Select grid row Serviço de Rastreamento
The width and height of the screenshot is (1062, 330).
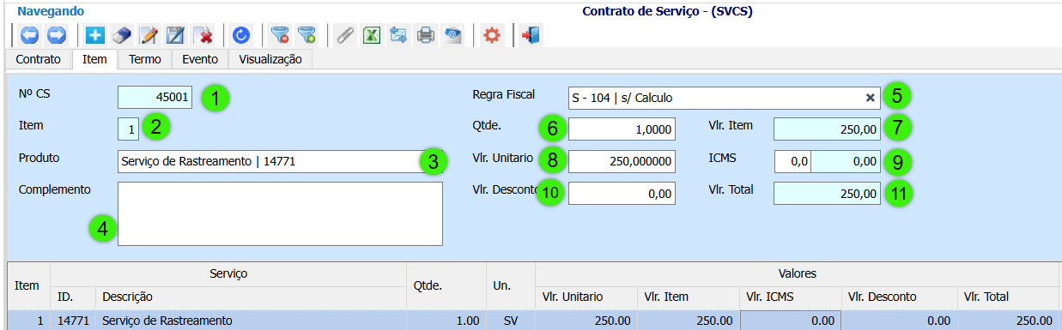533,321
